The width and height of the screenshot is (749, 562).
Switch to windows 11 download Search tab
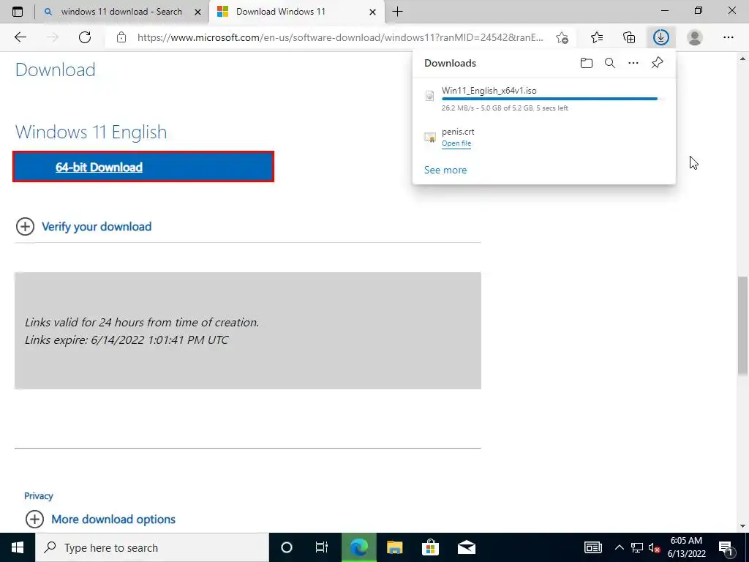[x=121, y=12]
